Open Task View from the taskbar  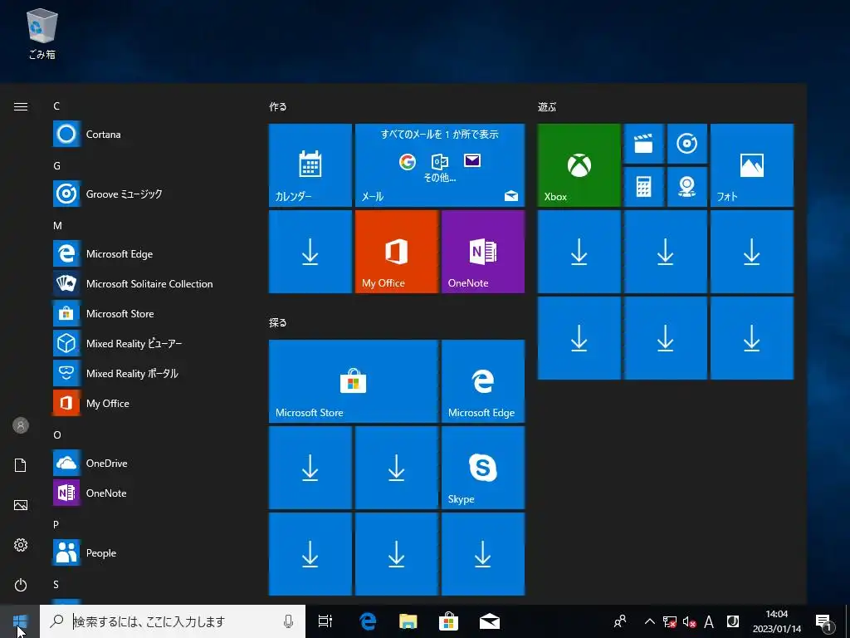pos(325,621)
